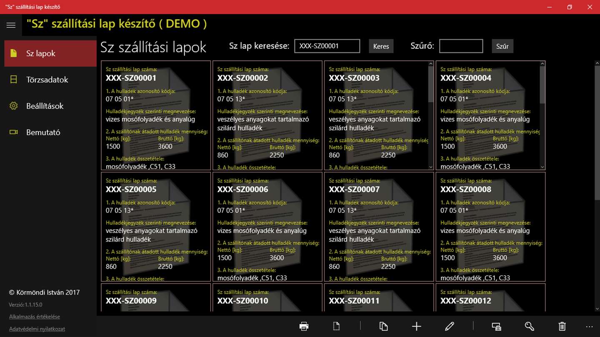Open the more options ellipsis
600x337 pixels.
589,327
